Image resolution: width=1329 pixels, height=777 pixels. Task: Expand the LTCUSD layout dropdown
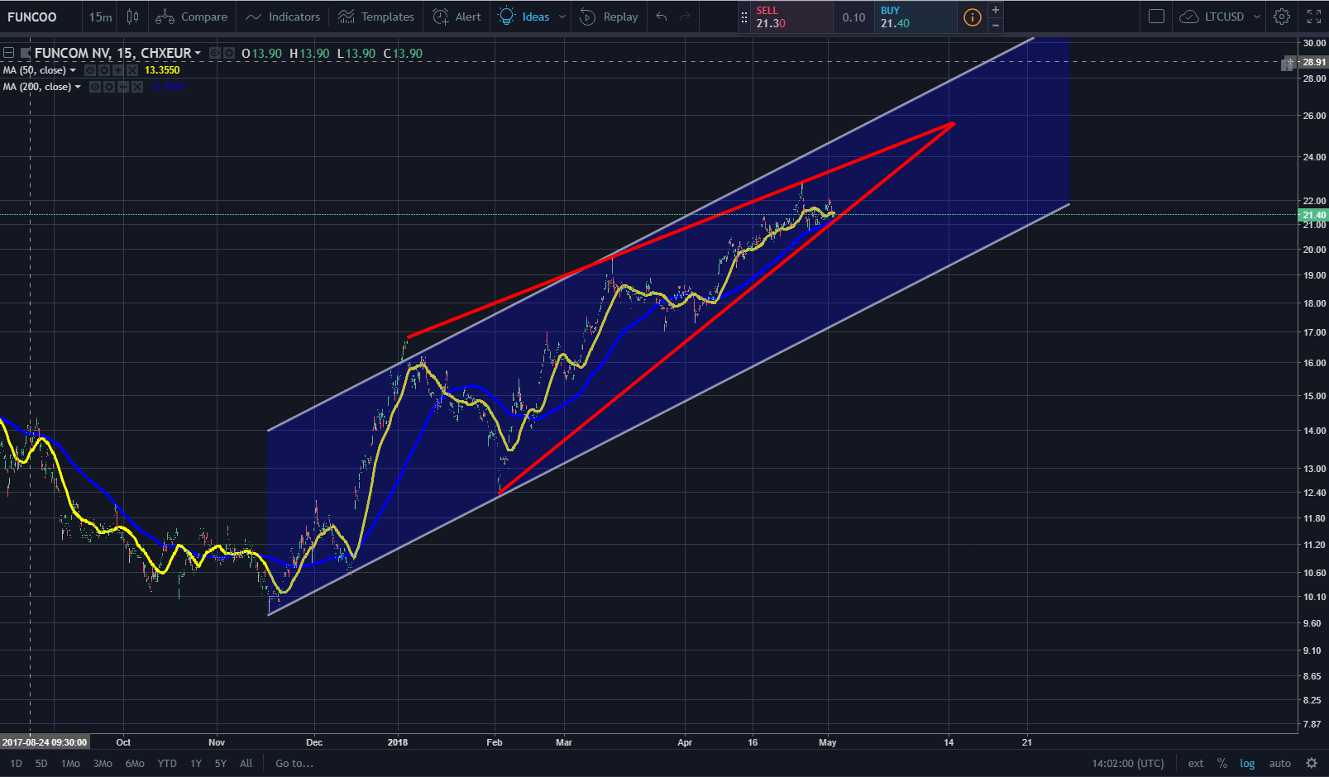(1257, 17)
